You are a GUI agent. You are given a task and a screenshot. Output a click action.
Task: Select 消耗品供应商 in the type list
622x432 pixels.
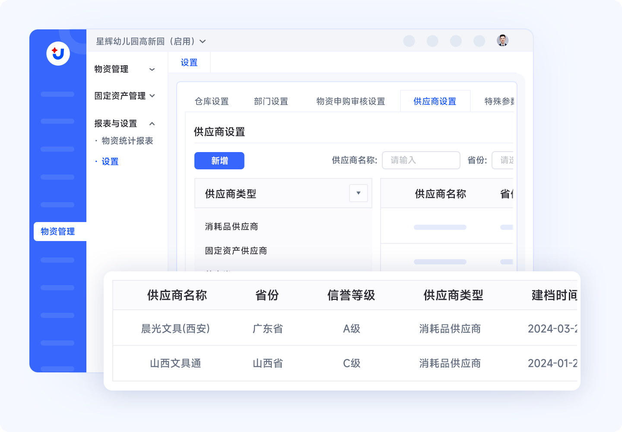coord(232,227)
